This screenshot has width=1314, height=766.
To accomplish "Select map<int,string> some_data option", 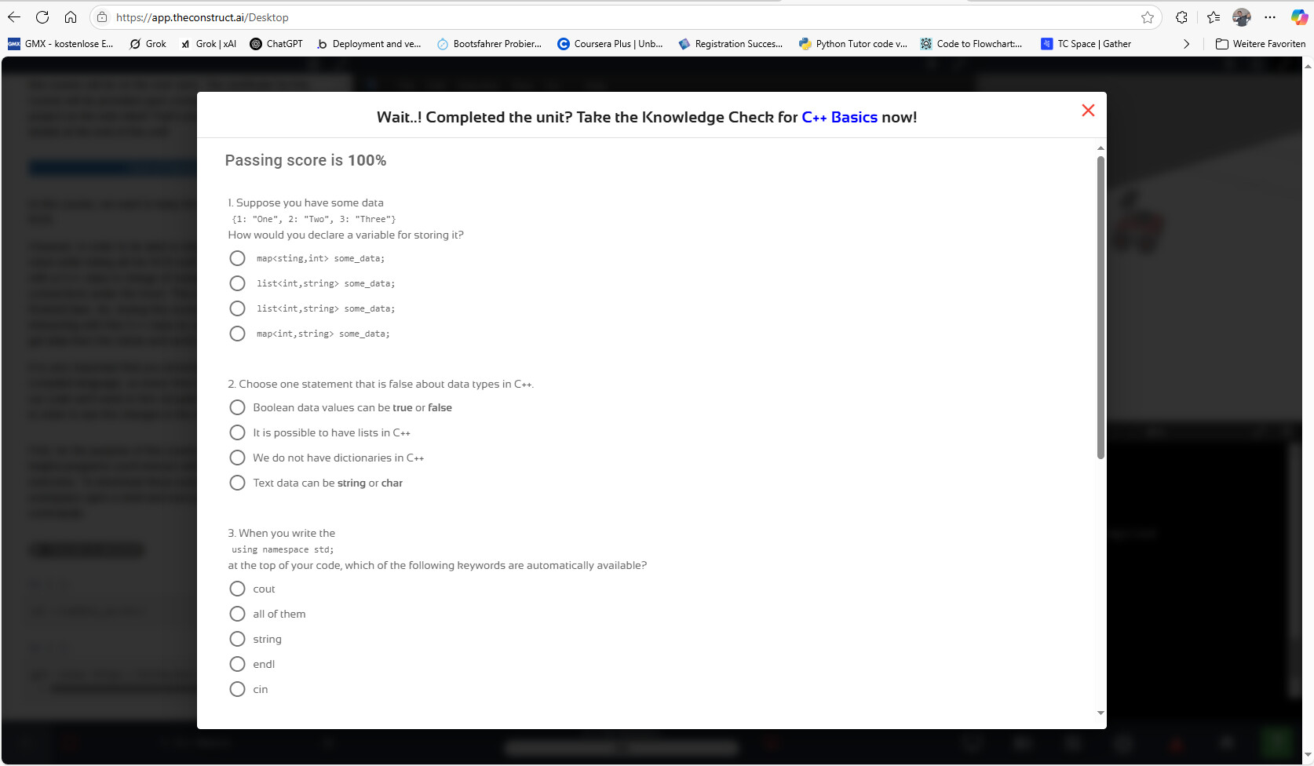I will [237, 334].
